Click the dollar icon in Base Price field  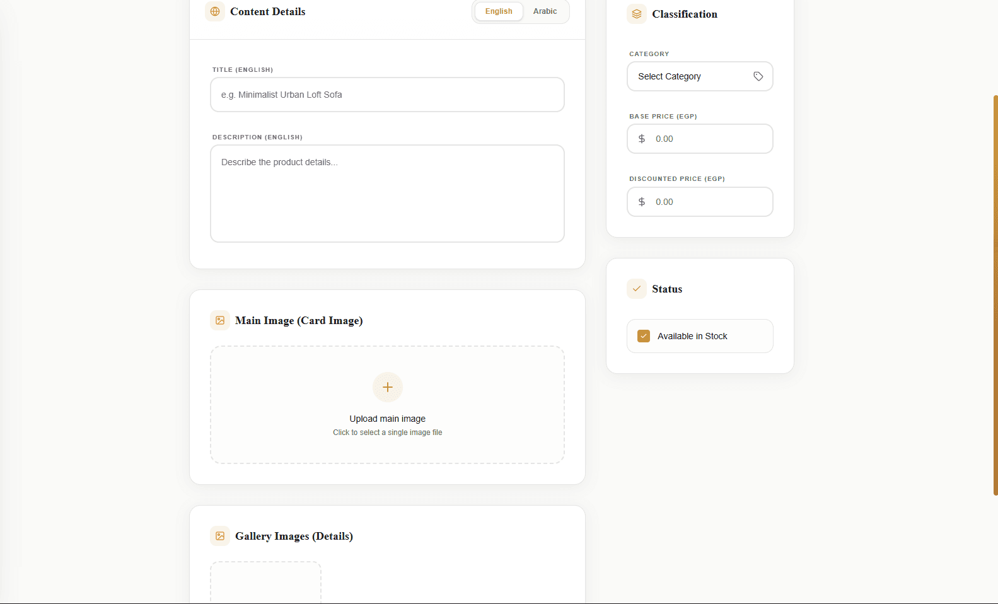coord(642,139)
